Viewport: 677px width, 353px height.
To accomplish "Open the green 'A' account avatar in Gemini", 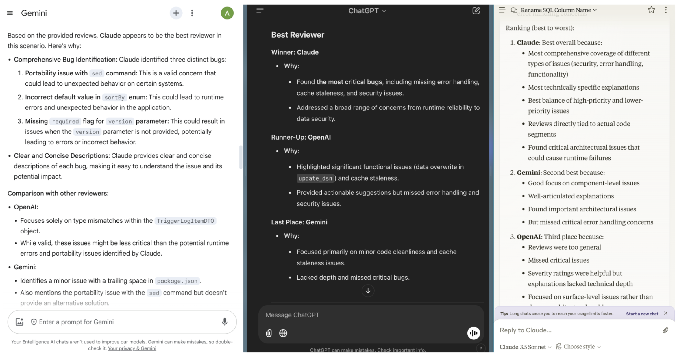I will click(x=227, y=13).
